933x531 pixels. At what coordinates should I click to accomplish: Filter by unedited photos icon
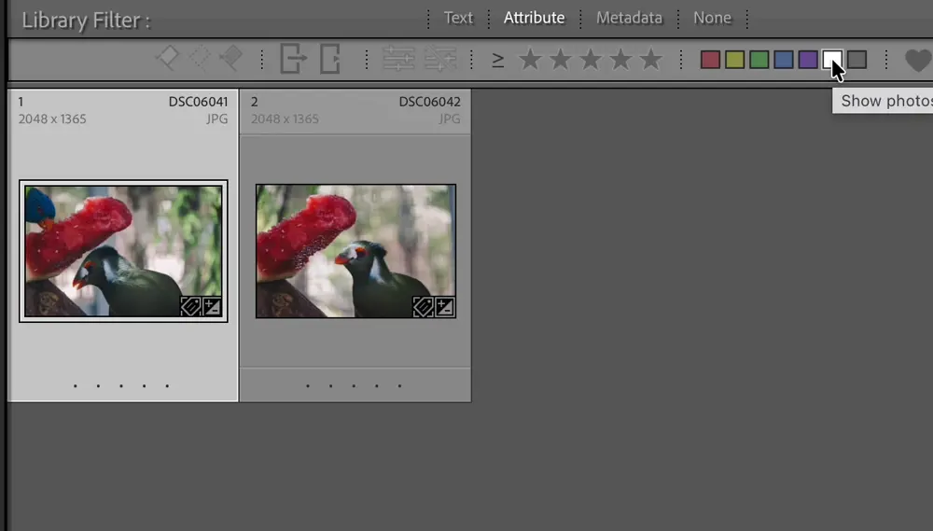[x=440, y=59]
